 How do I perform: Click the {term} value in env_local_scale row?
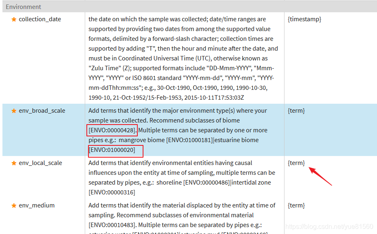click(296, 163)
